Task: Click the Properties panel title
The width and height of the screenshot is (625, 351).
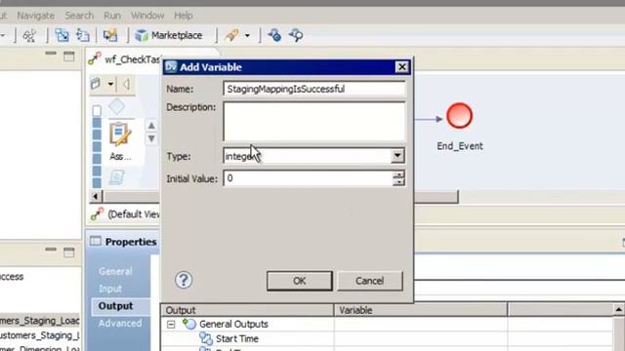Action: tap(131, 242)
